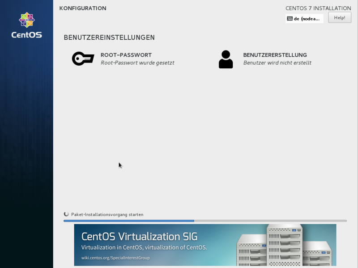Click the CentOS Virtualization SIG banner
This screenshot has height=268, width=358.
(205, 245)
